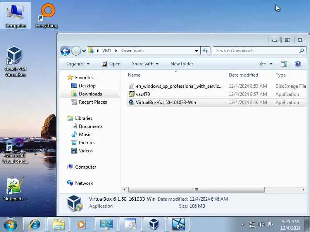310x232 pixels.
Task: Expand the breadcrumb arrow before VM1
Action: pyautogui.click(x=98, y=51)
